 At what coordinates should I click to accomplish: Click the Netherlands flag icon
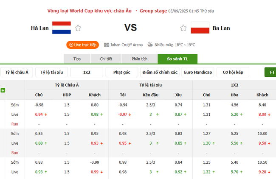coord(62,28)
